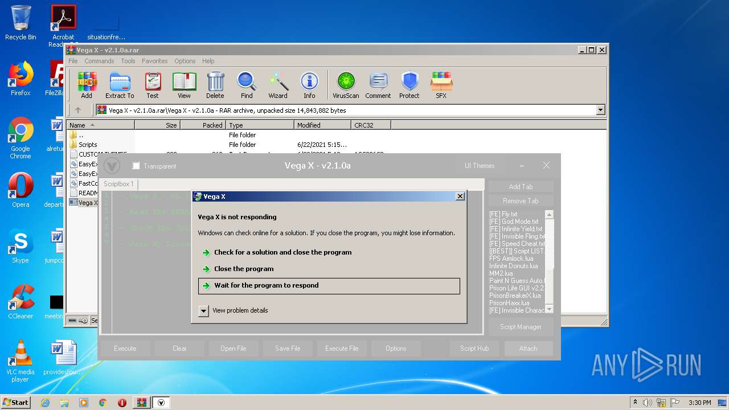The width and height of the screenshot is (729, 410).
Task: Toggle the Transparent checkbox in Vega X
Action: 136,166
